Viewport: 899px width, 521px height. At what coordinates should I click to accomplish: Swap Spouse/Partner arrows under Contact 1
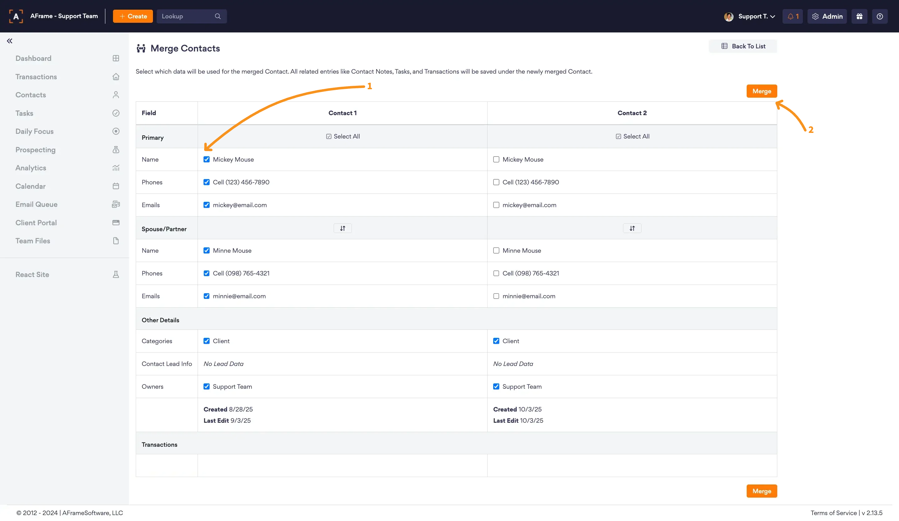click(x=342, y=228)
